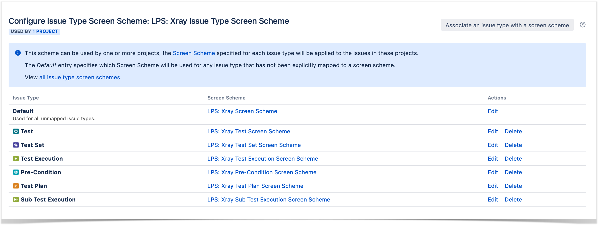
Task: Edit the Pre-Condition row mapping
Action: tap(493, 172)
